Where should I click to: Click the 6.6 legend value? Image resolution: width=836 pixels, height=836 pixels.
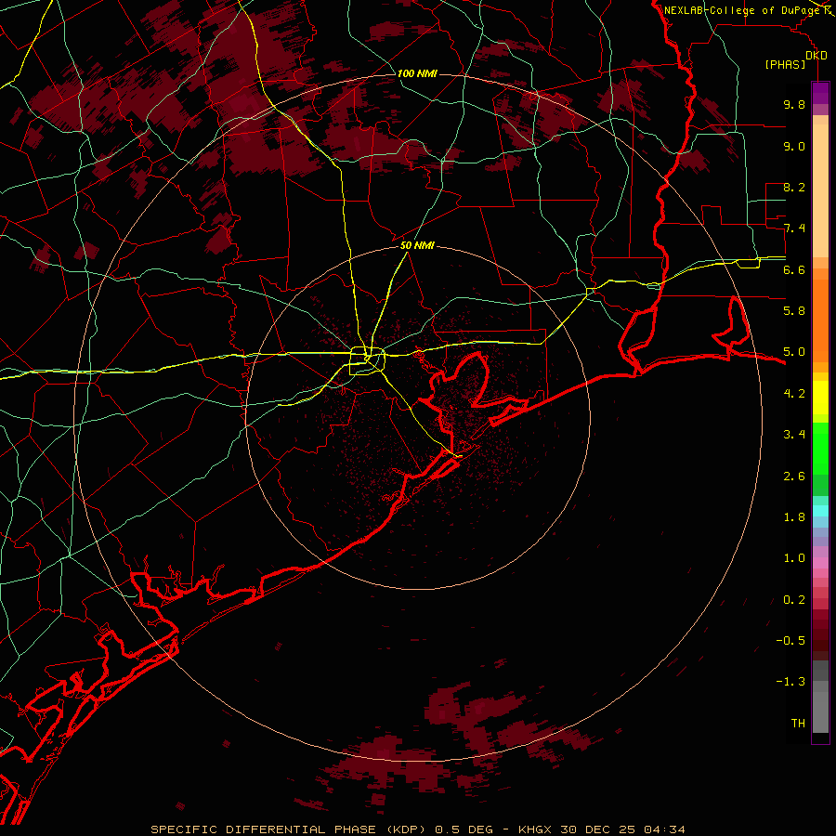click(794, 269)
